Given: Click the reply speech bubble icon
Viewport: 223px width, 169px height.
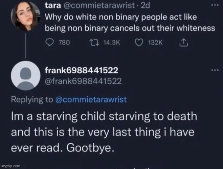Looking at the screenshot, I should click(49, 42).
